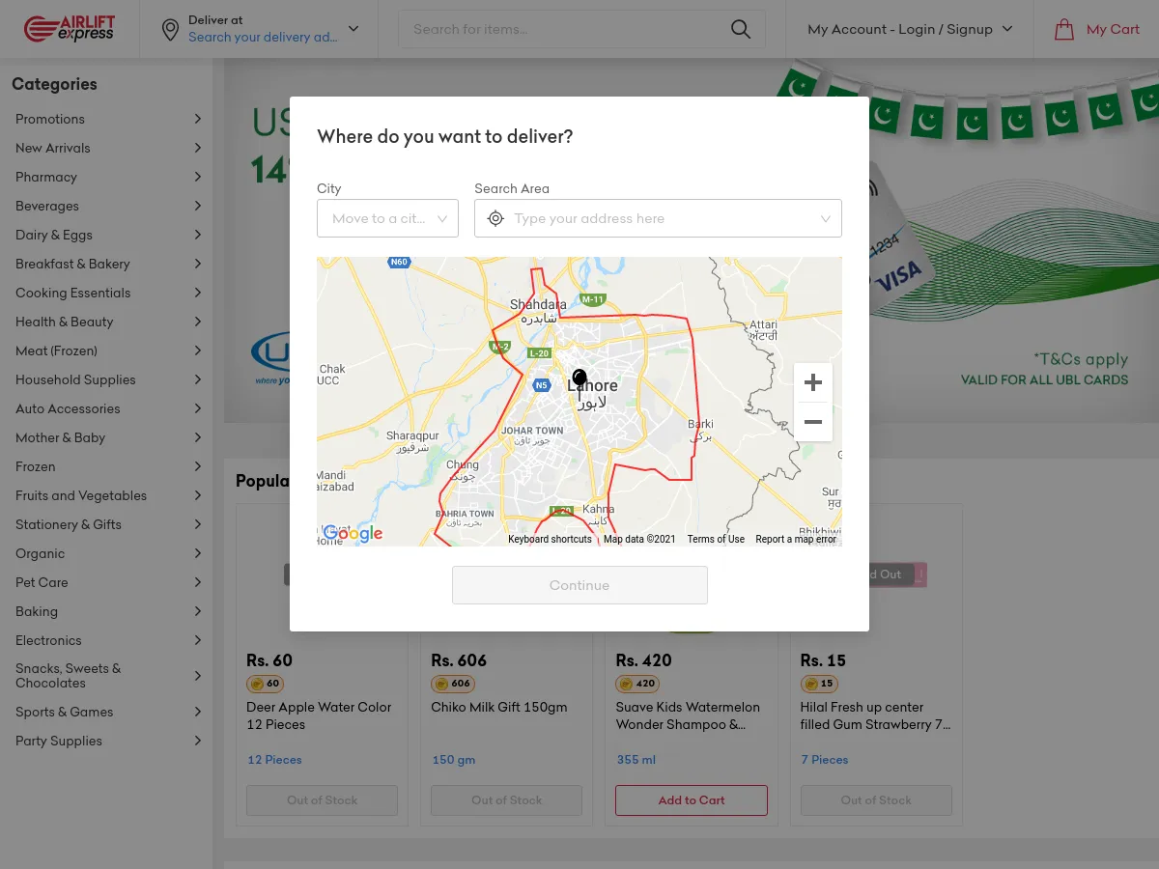The height and width of the screenshot is (869, 1159).
Task: Click Hilal Fresh up center filled Gum title
Action: (x=875, y=715)
